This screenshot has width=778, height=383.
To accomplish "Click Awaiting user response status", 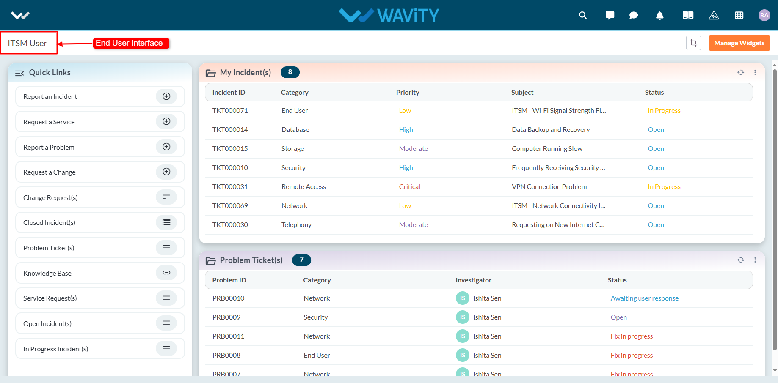I will point(644,298).
